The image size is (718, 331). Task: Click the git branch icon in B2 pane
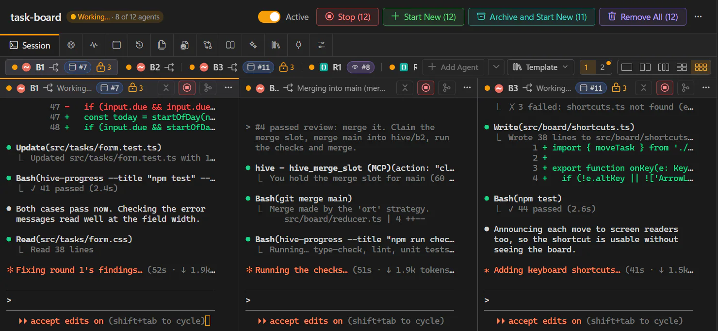(447, 88)
